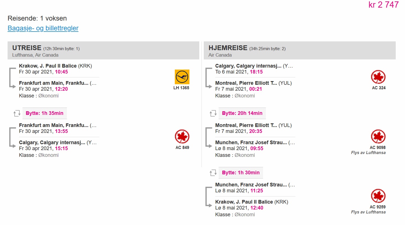Screen dimensions: 405x225
Task: Click the flight number LH 1365
Action: [x=181, y=88]
